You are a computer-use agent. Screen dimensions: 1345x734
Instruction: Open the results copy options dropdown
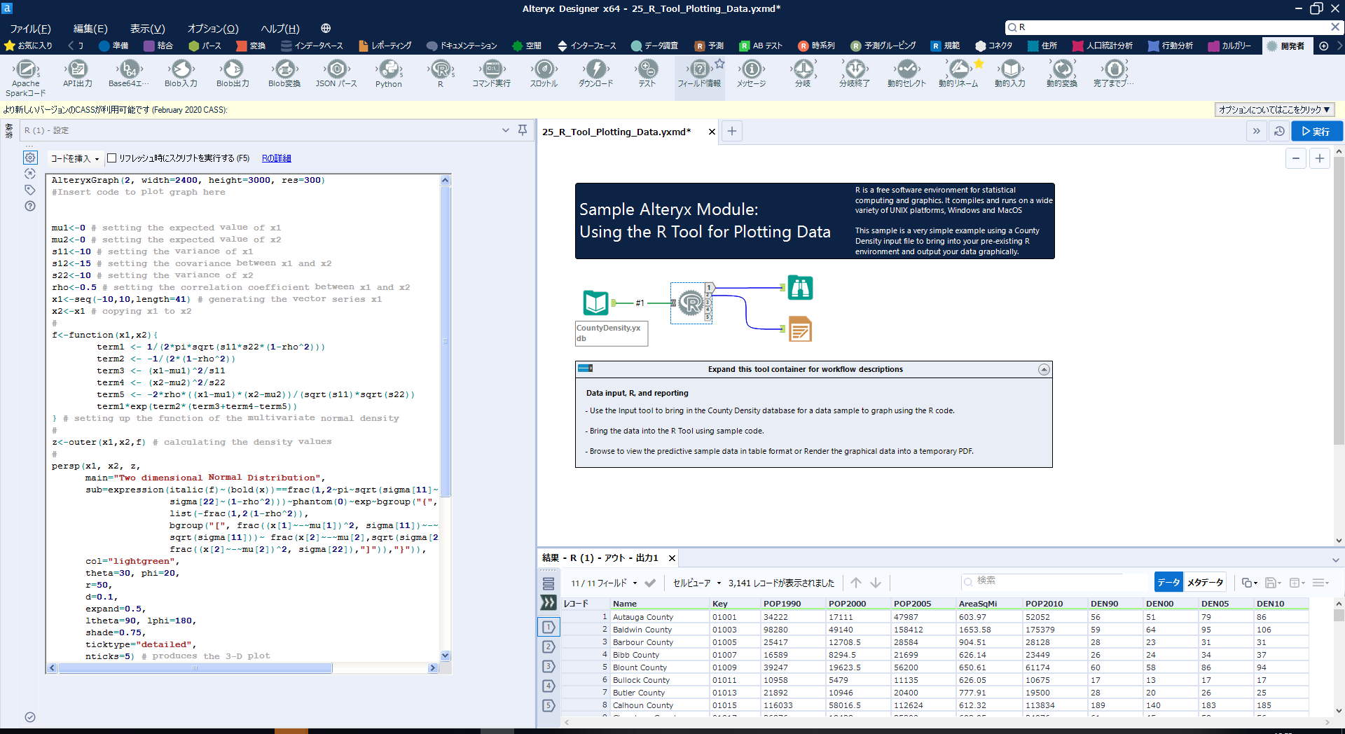[1249, 583]
